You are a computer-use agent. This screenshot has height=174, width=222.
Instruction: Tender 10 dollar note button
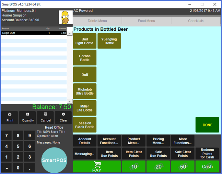point(134,167)
